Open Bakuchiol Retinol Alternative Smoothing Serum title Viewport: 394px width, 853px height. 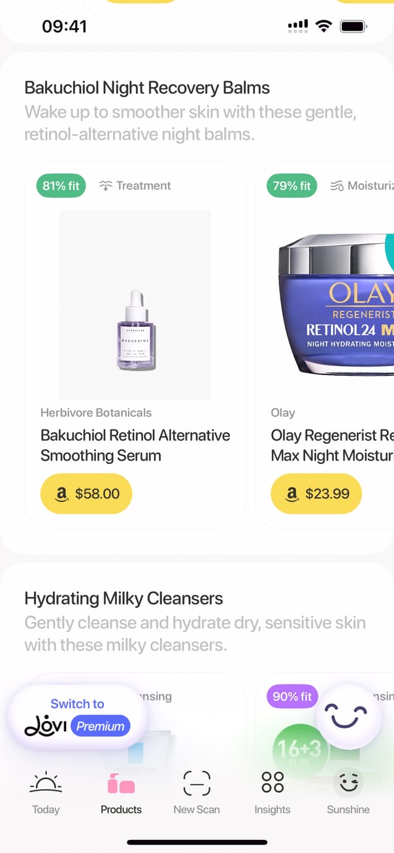pos(135,445)
